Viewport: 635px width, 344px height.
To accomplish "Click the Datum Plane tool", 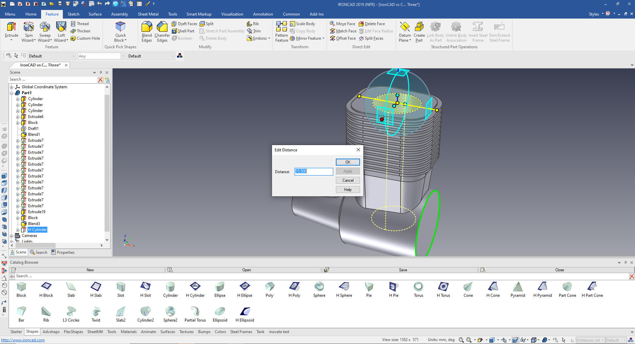I will pyautogui.click(x=405, y=31).
